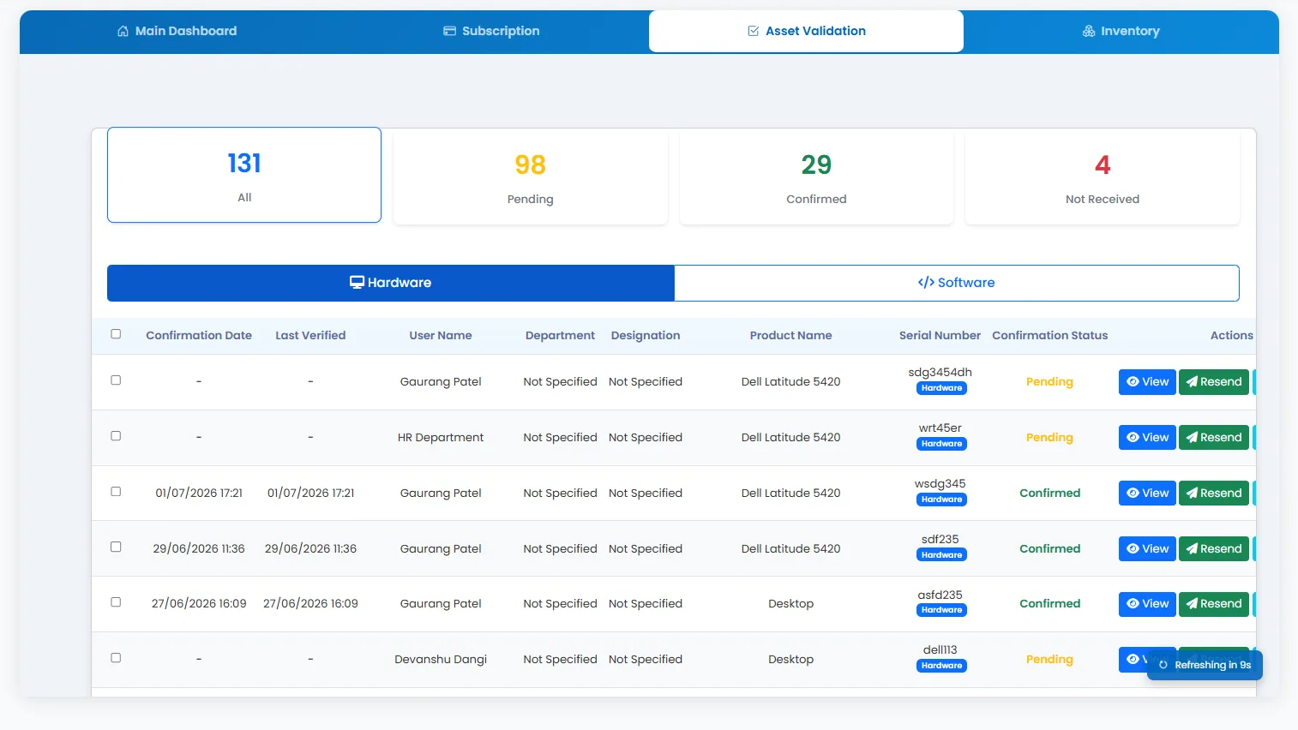
Task: Click the Confirmation Status column header
Action: [1050, 336]
